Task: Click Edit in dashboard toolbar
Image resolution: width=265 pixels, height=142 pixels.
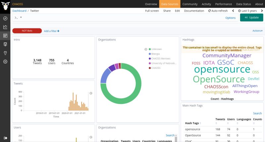Action: [177, 11]
